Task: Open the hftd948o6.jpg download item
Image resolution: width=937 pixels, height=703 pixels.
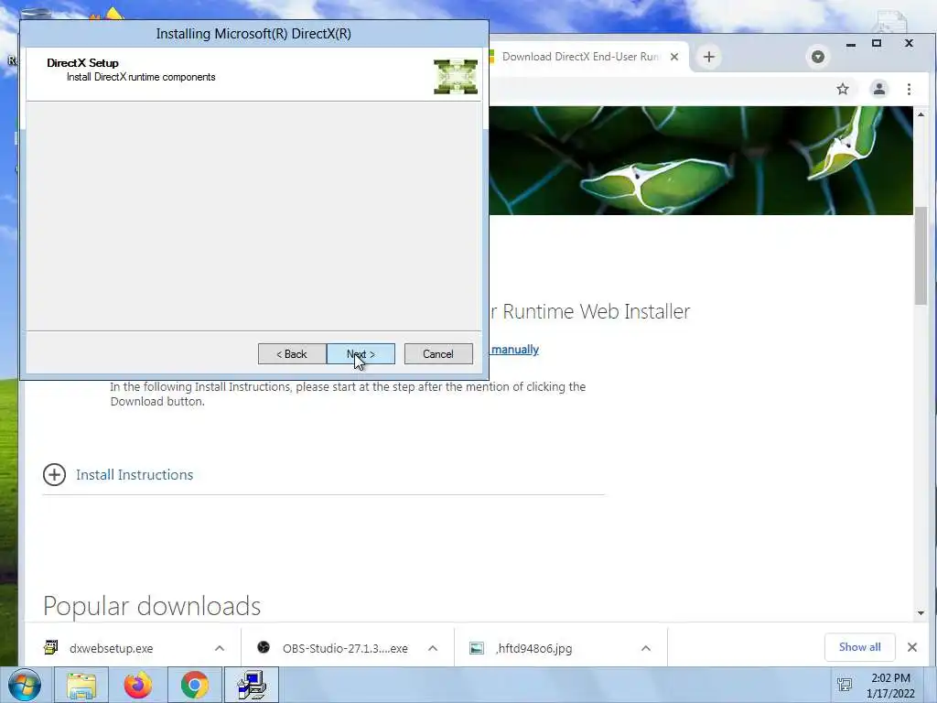Action: [x=533, y=649]
